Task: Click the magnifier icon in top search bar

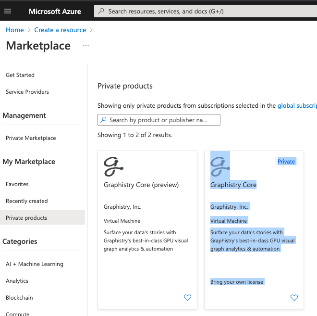Action: (x=101, y=11)
